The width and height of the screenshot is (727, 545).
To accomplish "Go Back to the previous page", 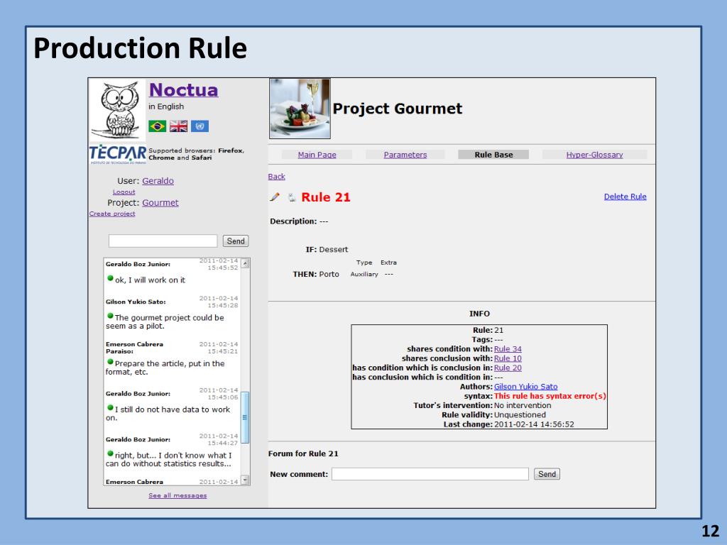I will 276,177.
